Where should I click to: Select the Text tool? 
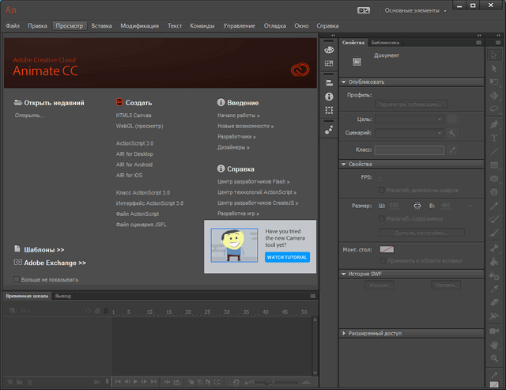(495, 138)
